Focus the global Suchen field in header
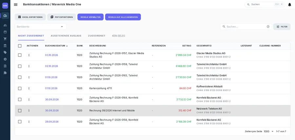 click(x=265, y=5)
